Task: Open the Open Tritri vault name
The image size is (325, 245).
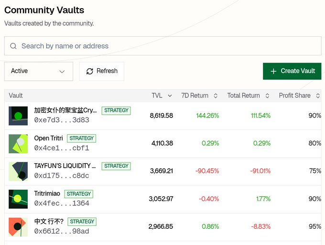Action: [48, 138]
